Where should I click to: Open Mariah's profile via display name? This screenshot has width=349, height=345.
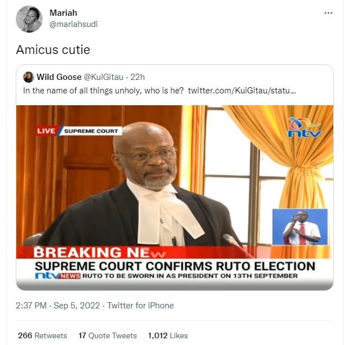62,13
